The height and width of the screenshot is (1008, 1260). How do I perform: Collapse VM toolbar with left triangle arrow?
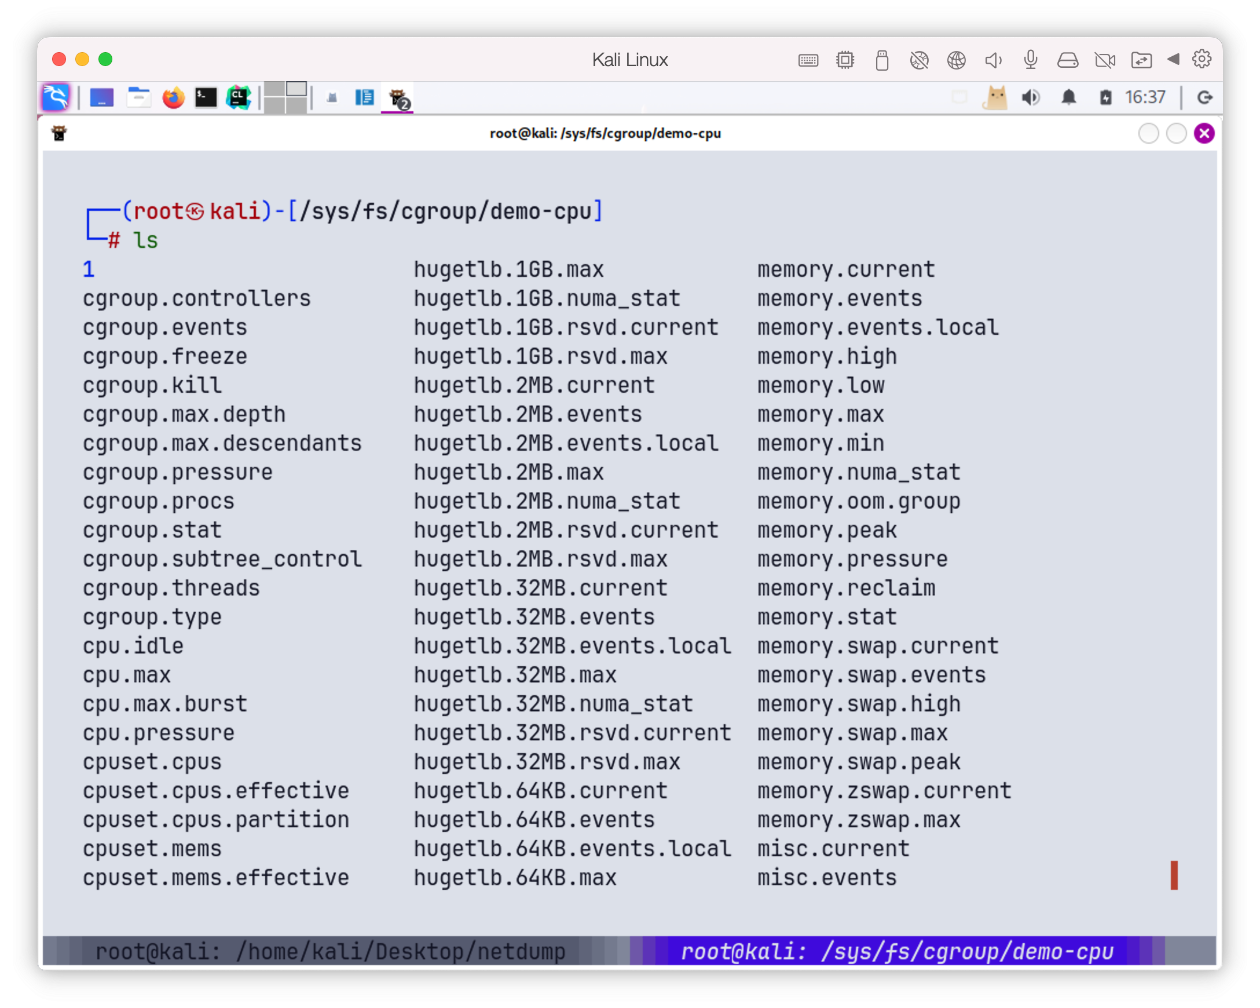coord(1174,59)
